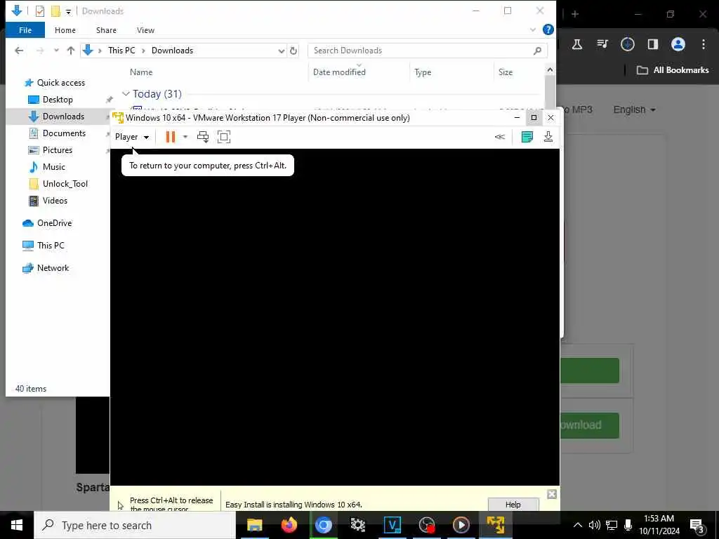The height and width of the screenshot is (539, 719).
Task: Click This PC in the address breadcrumb
Action: pyautogui.click(x=121, y=51)
